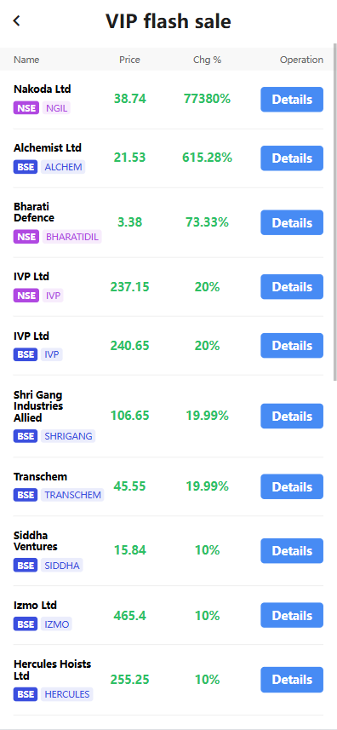View Siddha Ventures Details
This screenshot has width=337, height=730.
(291, 551)
